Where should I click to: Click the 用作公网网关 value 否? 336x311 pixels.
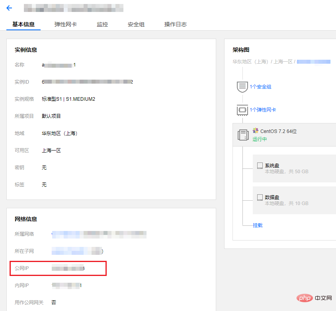(x=54, y=302)
